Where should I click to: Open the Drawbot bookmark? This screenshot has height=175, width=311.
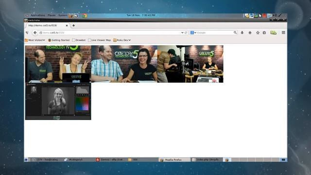79,40
